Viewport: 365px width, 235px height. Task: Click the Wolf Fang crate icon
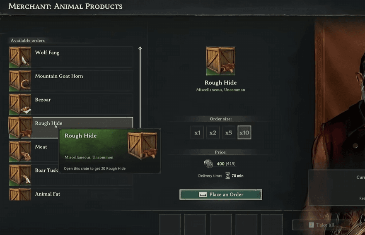pos(20,57)
